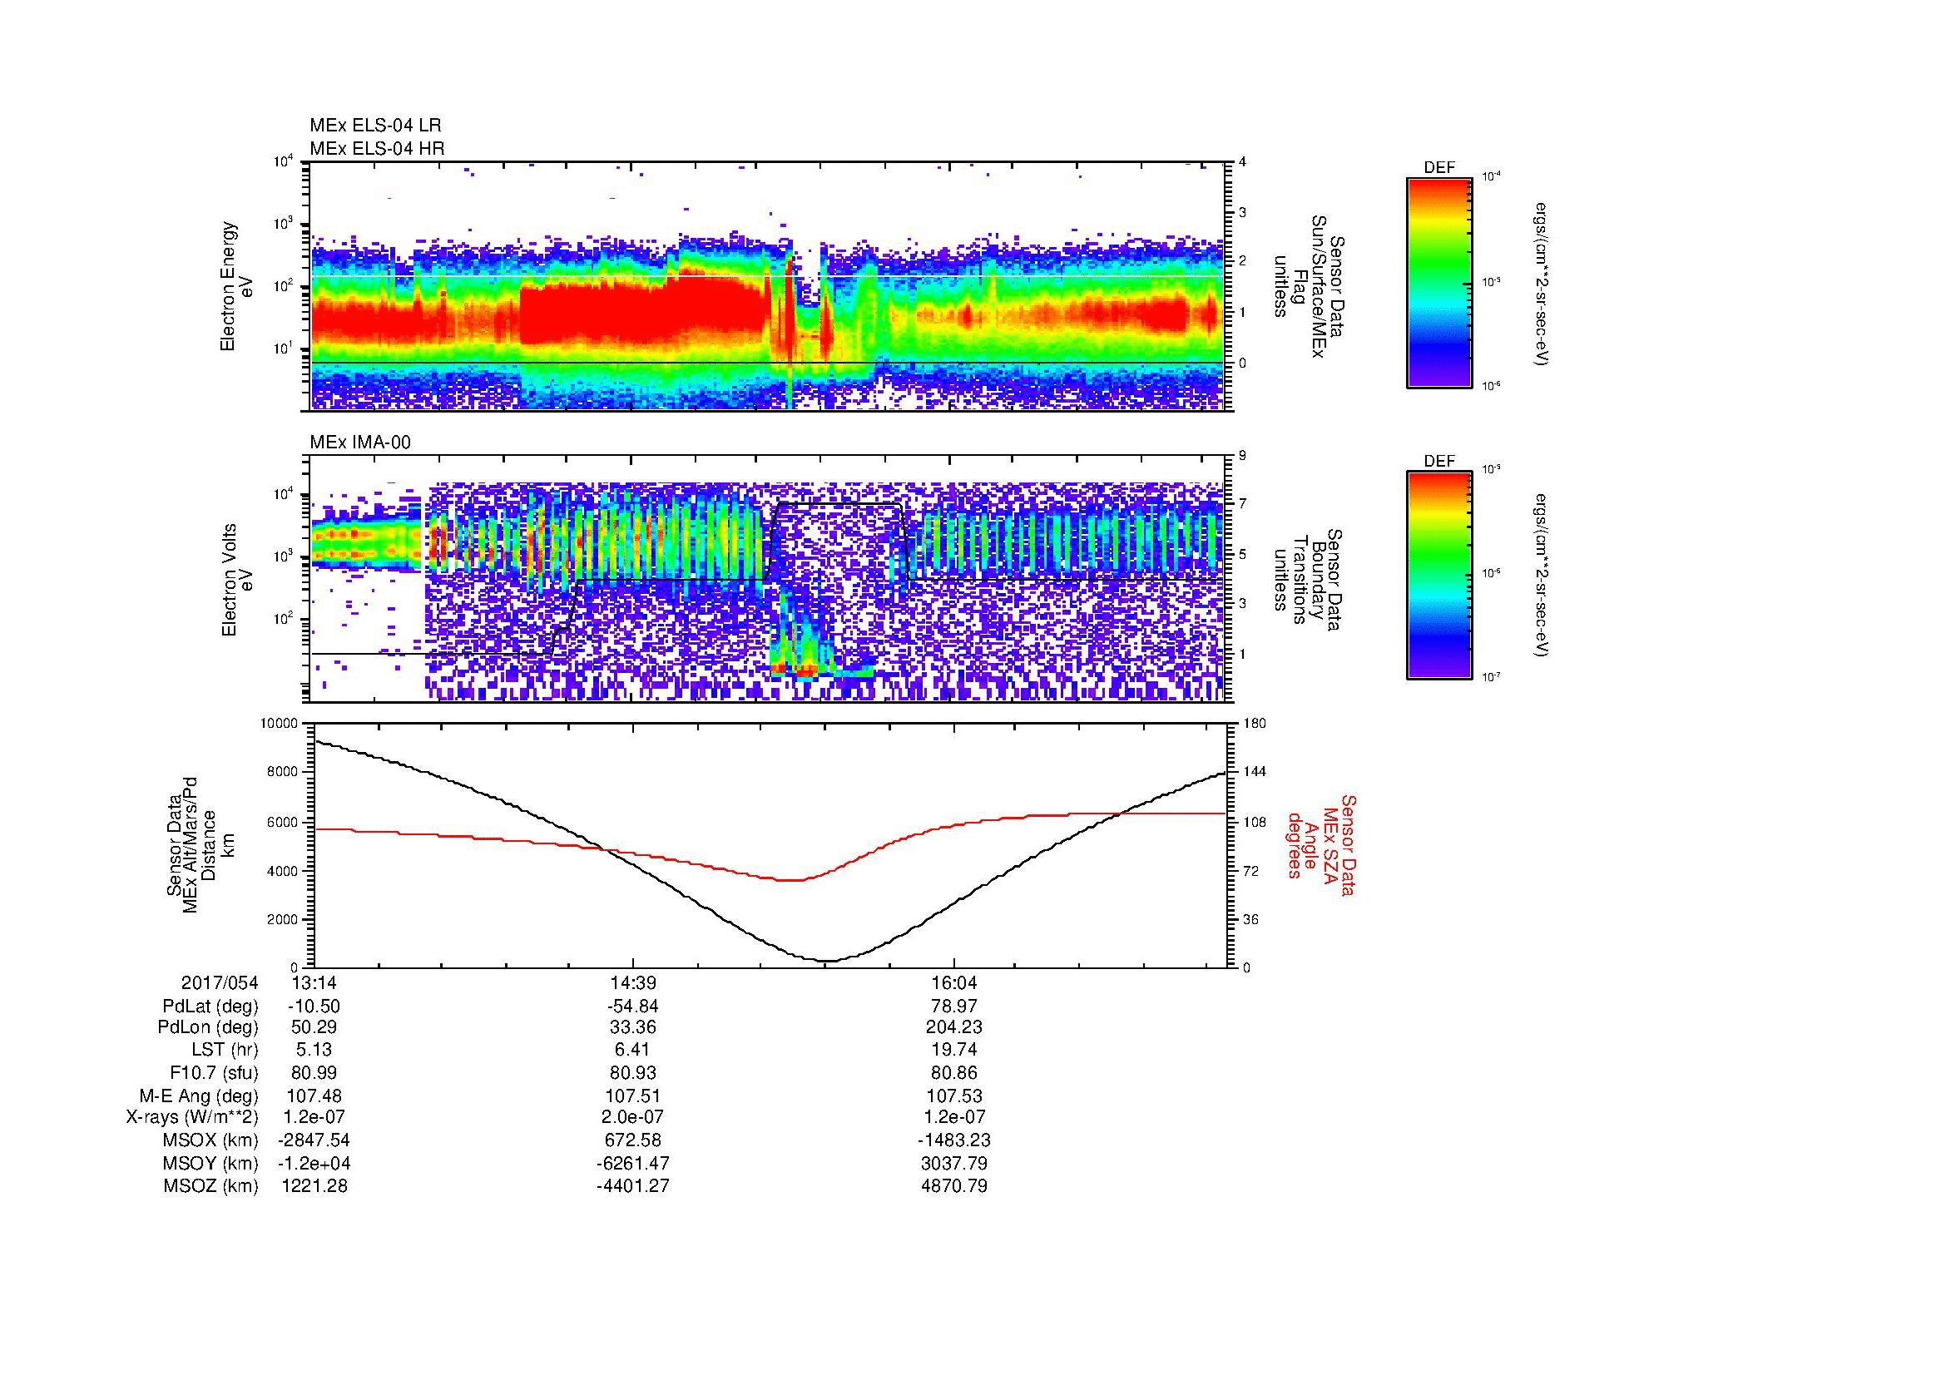Screen dimensions: 1946x1375
Task: Click the M-E Ang value 107.53
Action: (954, 1096)
